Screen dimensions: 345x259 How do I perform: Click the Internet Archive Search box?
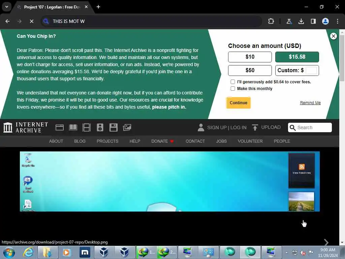310,127
